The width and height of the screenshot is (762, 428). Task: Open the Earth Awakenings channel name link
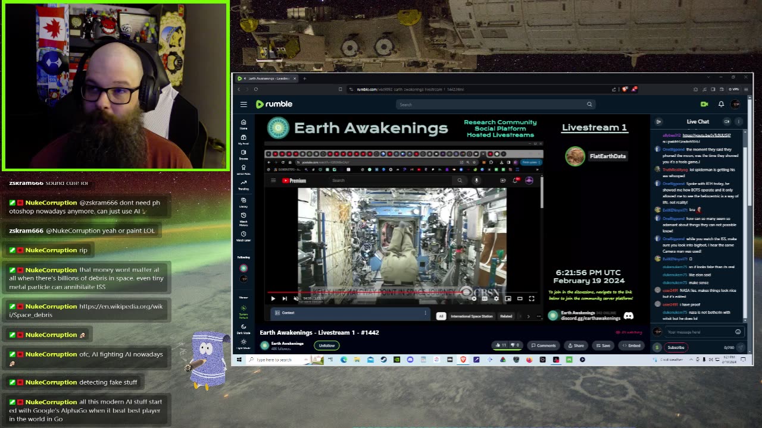[x=287, y=343]
